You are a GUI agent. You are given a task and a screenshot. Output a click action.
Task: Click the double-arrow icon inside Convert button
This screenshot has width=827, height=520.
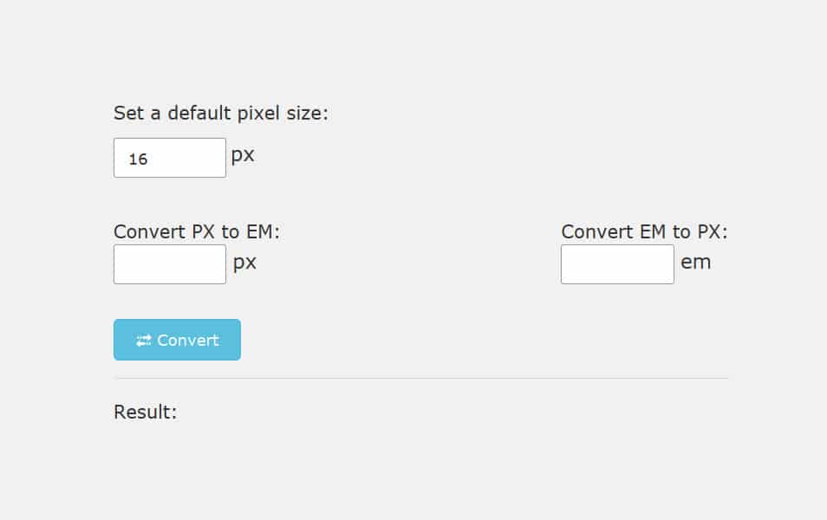click(x=144, y=340)
